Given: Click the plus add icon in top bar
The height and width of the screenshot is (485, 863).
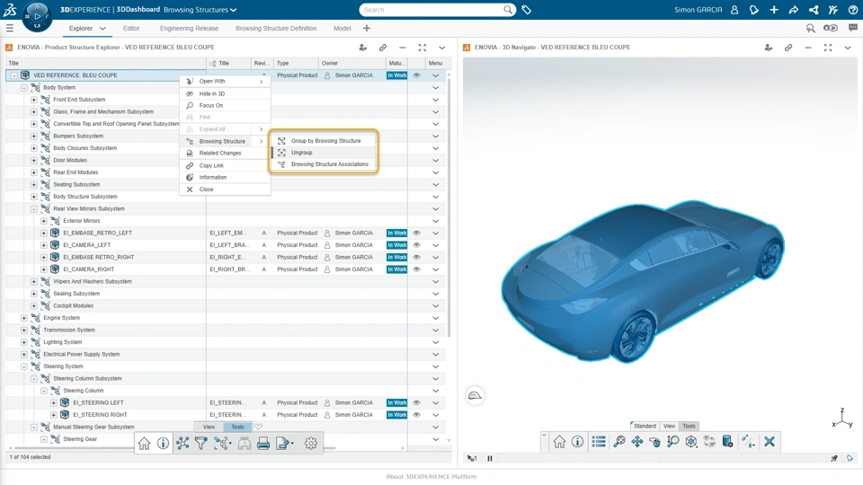Looking at the screenshot, I should pyautogui.click(x=774, y=10).
